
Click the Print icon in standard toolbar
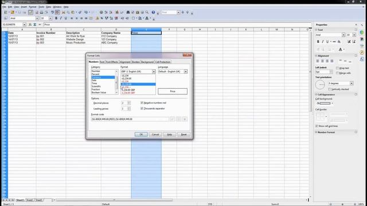point(41,12)
